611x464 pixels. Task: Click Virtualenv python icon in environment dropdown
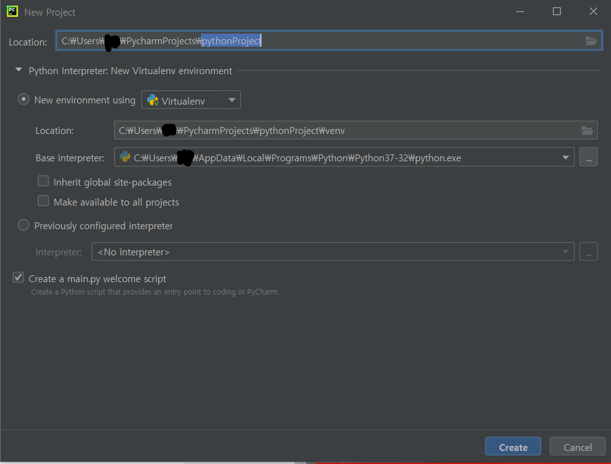152,101
